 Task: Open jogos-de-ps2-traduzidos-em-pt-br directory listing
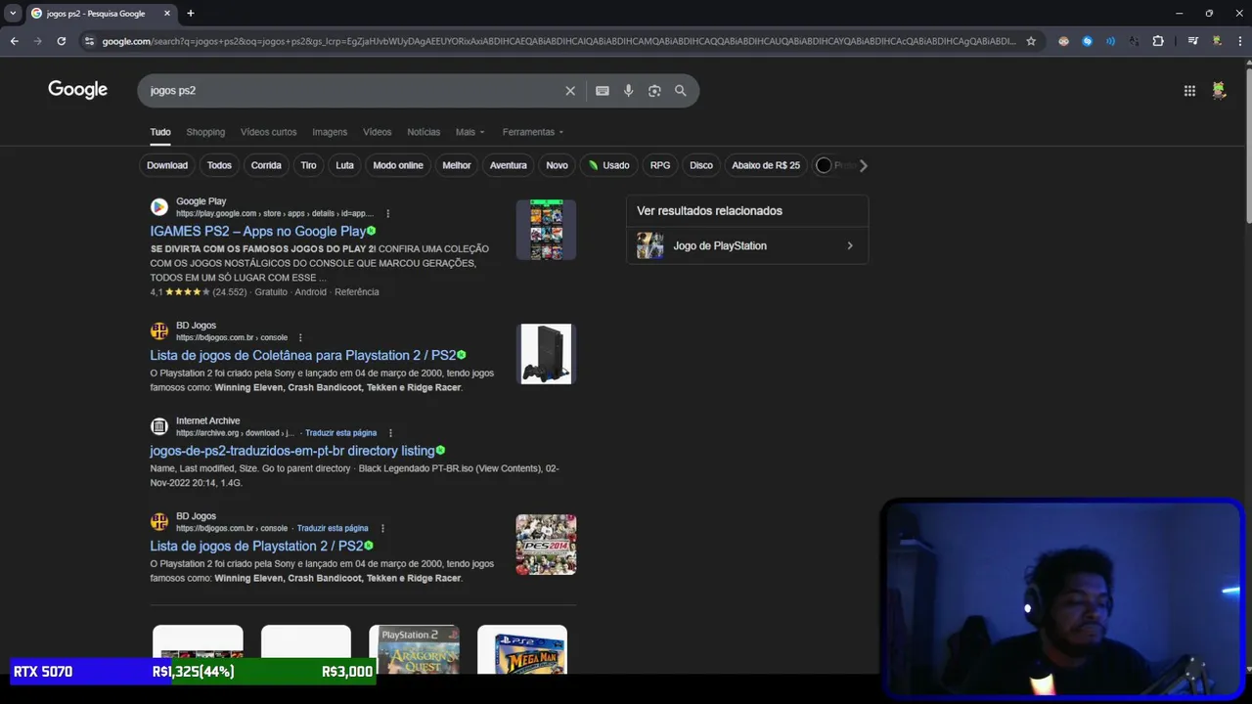click(292, 451)
